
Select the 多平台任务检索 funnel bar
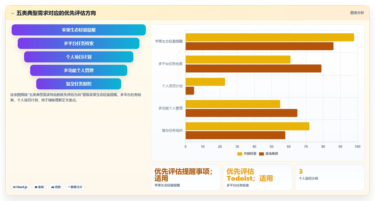79,43
